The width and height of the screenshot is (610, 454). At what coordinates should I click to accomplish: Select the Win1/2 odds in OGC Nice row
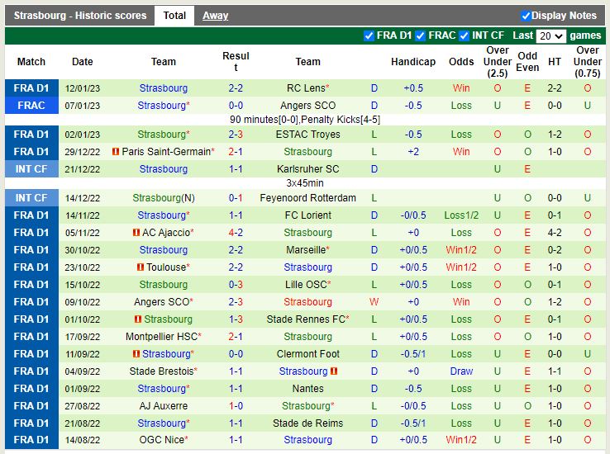[461, 440]
